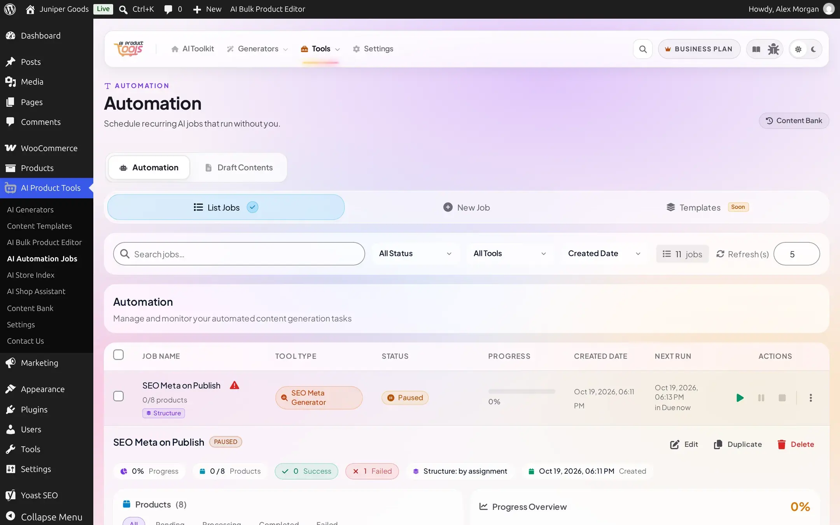This screenshot has height=525, width=840.
Task: Open the Yoast SEO sidebar item
Action: [x=47, y=495]
